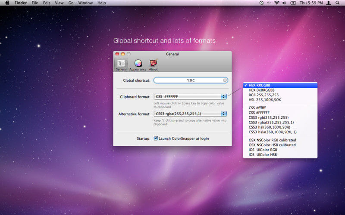345x215 pixels.
Task: Select CSS3 rgb(255,255,255) option
Action: pyautogui.click(x=280, y=117)
